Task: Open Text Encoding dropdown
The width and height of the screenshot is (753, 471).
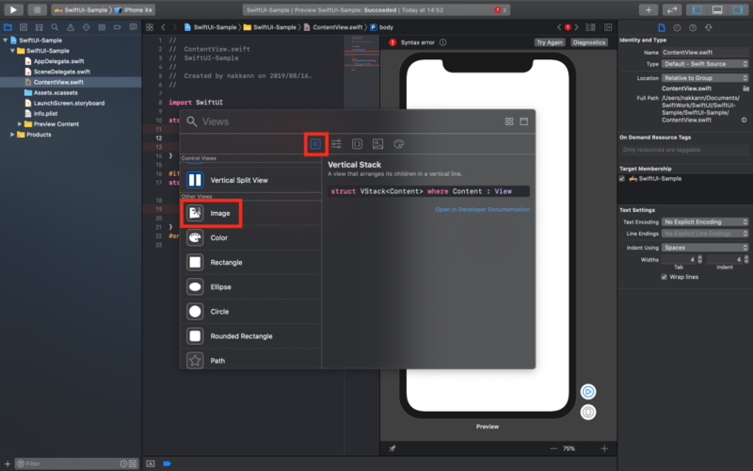Action: 705,222
